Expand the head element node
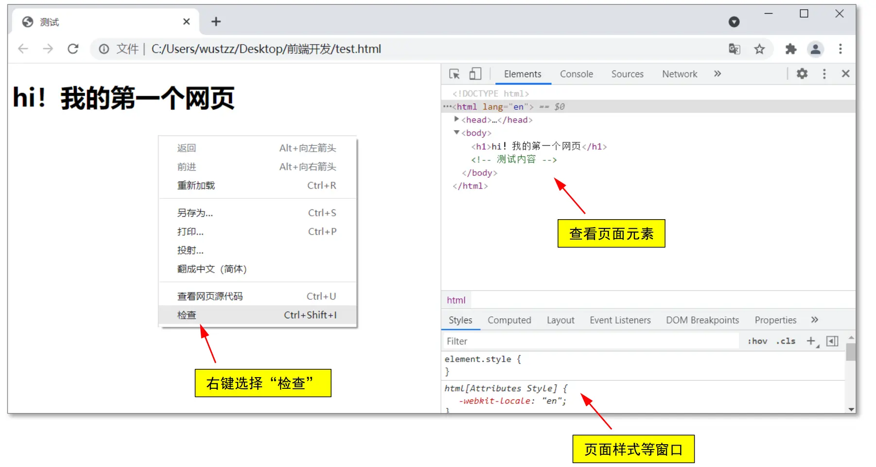The width and height of the screenshot is (876, 467). point(456,119)
